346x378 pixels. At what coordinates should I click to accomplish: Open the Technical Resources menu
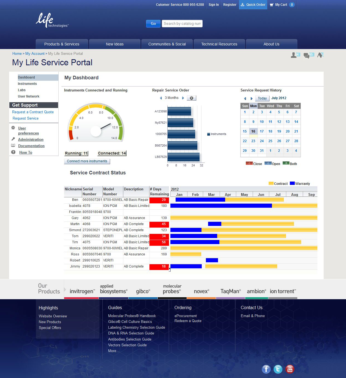pos(219,44)
